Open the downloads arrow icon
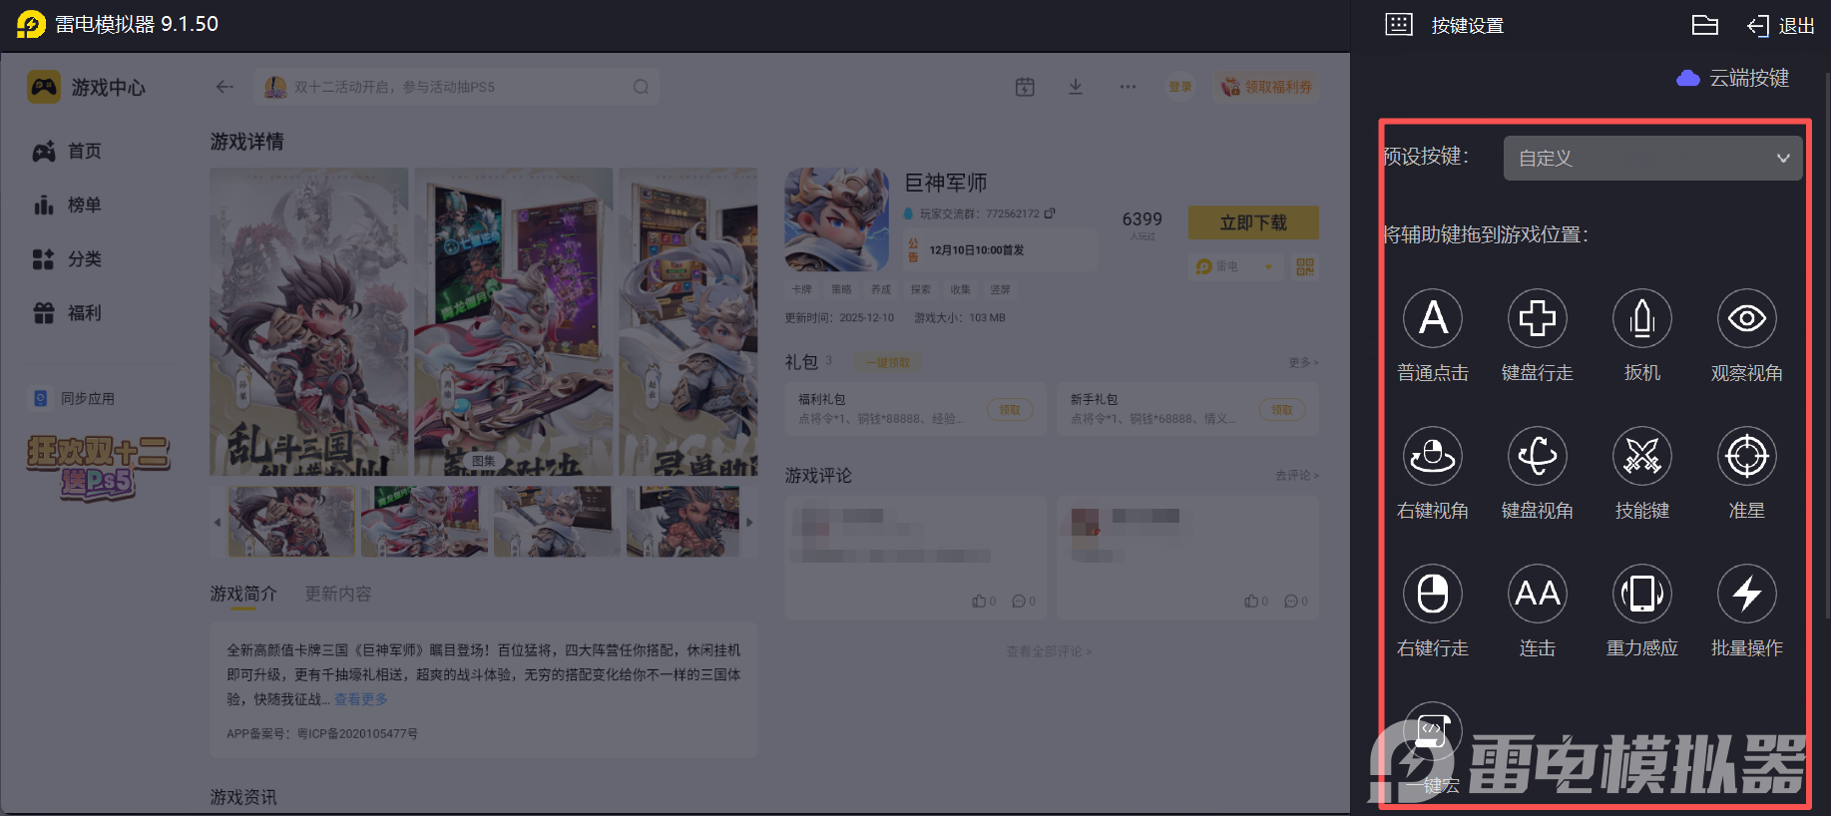The image size is (1831, 816). point(1076,87)
